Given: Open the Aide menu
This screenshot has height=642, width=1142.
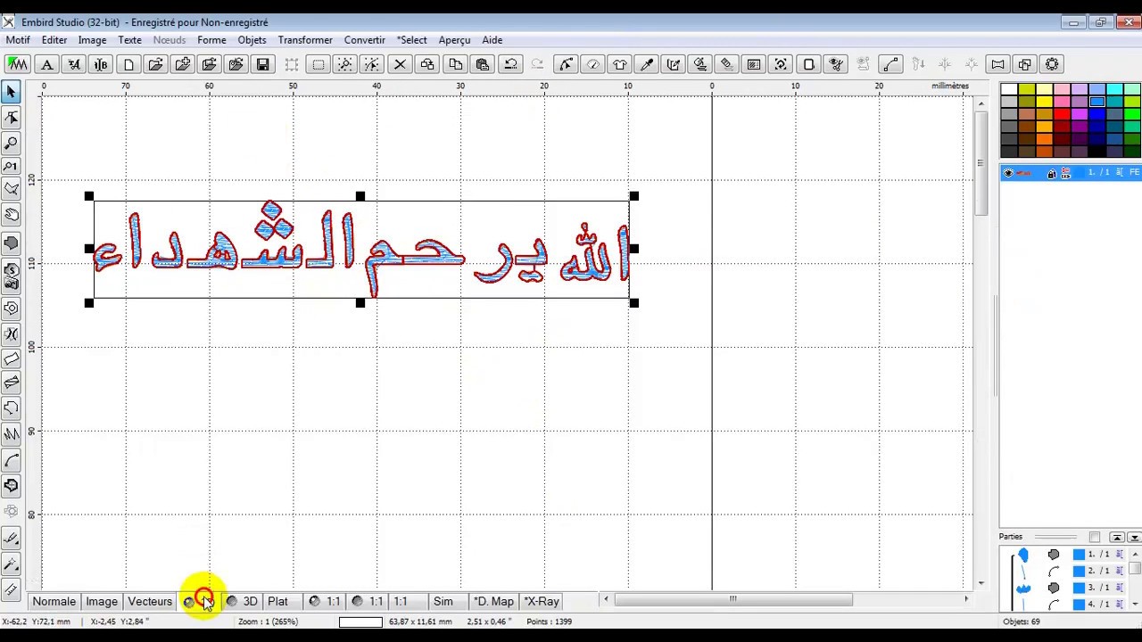Looking at the screenshot, I should coord(492,40).
